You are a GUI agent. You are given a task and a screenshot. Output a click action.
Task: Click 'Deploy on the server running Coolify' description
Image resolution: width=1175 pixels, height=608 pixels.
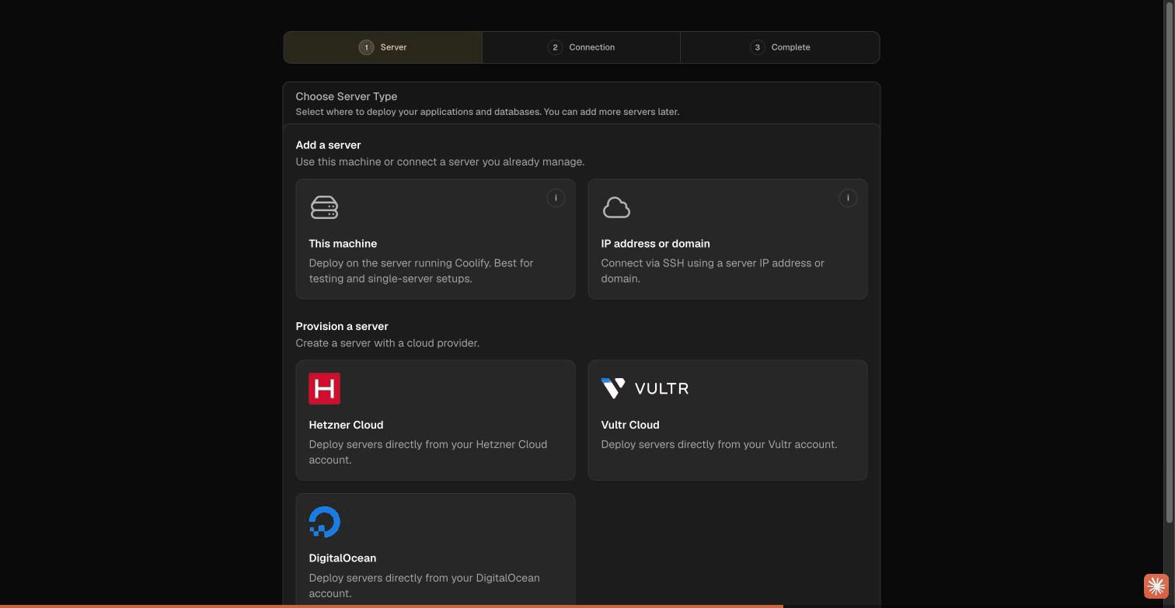pyautogui.click(x=421, y=271)
